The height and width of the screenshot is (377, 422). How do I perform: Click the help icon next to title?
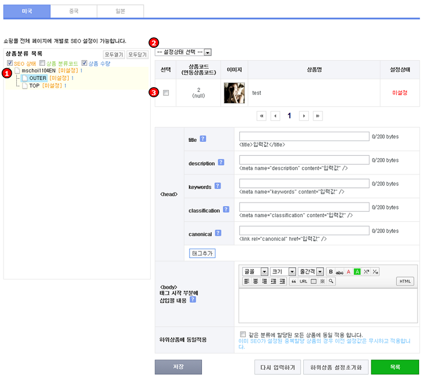203,139
